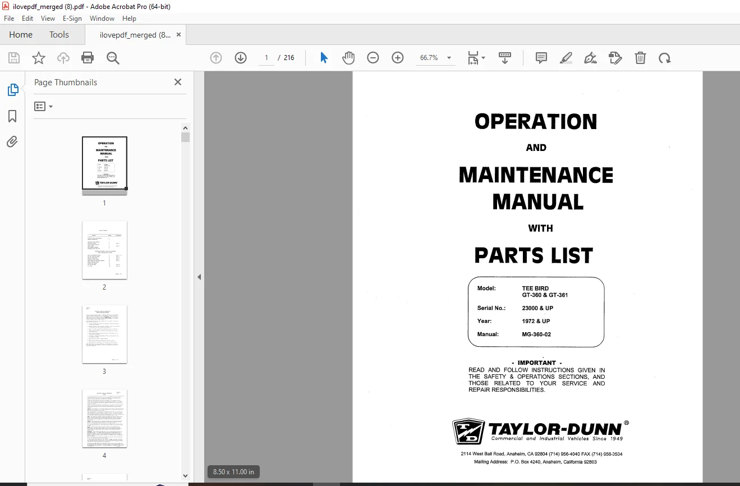
Task: Print the document using the printer icon
Action: [88, 58]
